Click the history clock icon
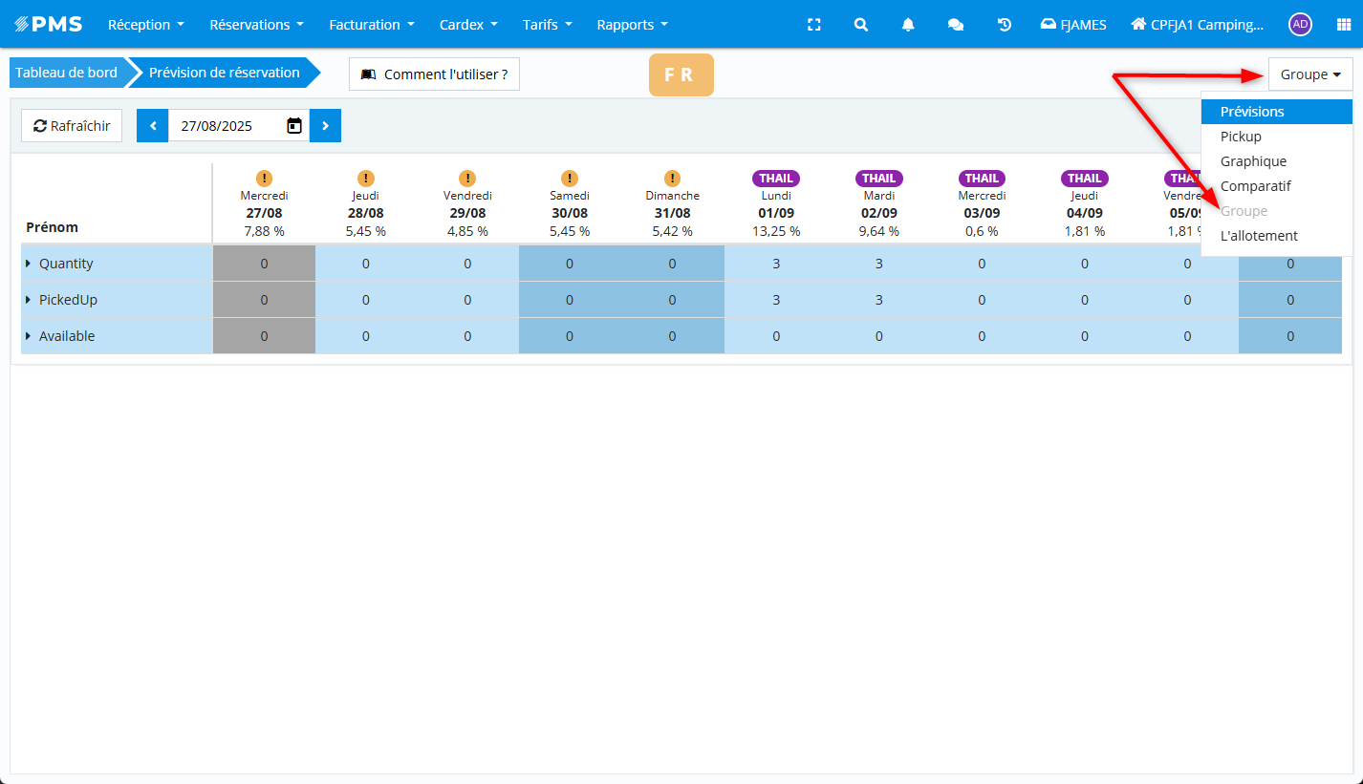1363x784 pixels. pos(1004,25)
